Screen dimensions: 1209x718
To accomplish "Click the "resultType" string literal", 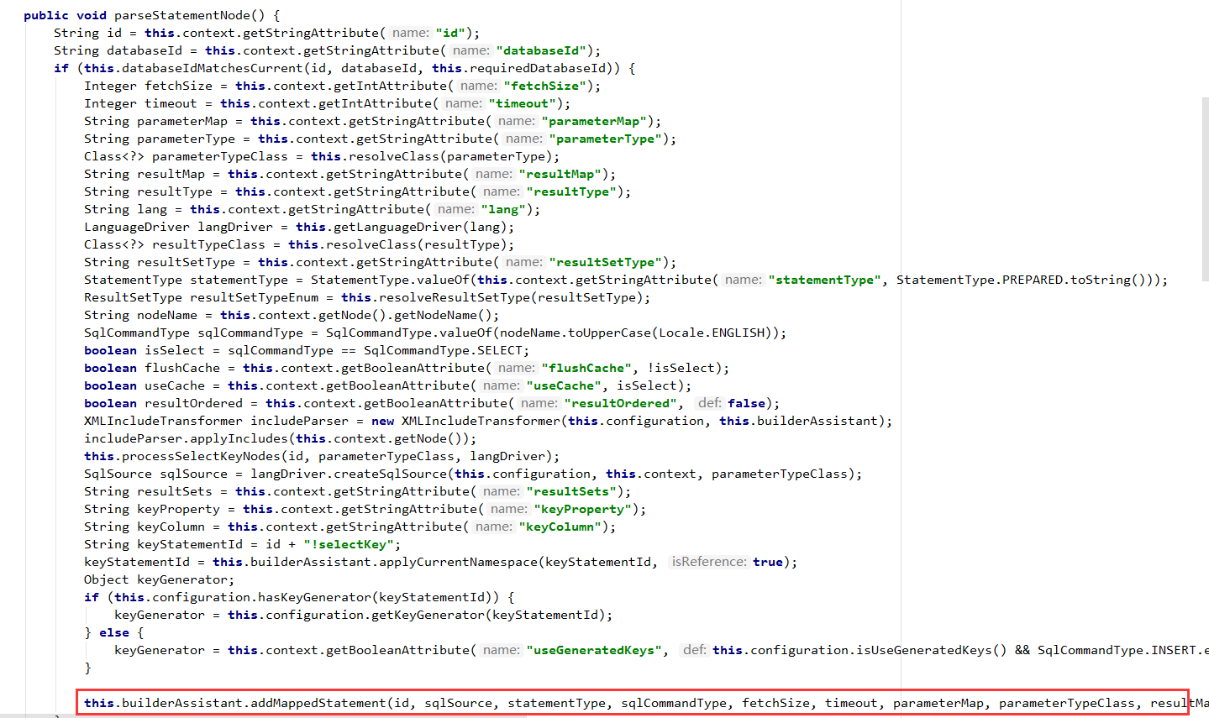I will click(x=571, y=191).
